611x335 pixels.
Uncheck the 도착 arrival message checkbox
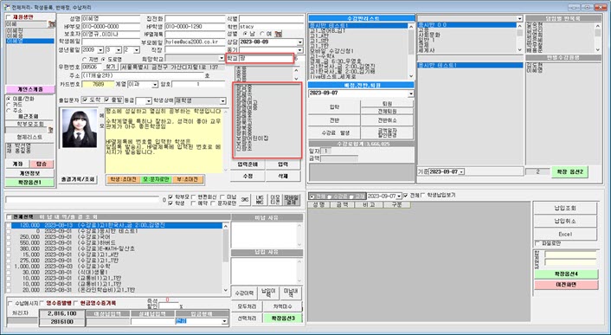86,100
